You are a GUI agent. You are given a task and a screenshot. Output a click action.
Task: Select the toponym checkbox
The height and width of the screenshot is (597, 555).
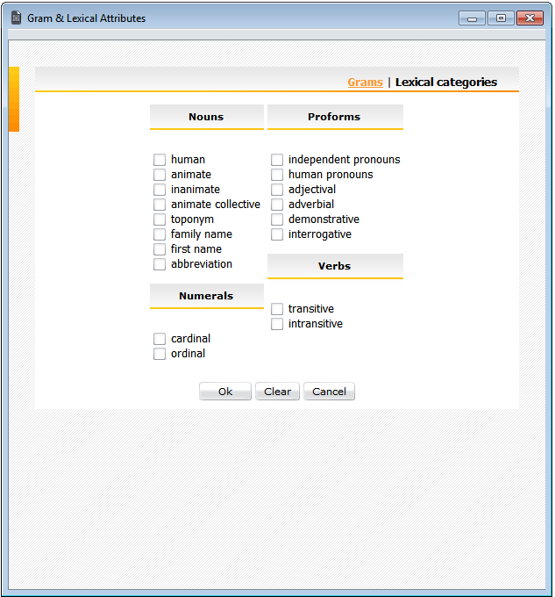[x=160, y=219]
